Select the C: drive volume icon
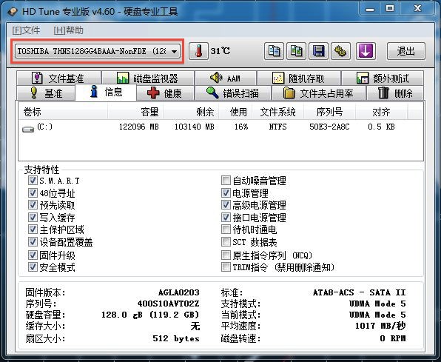This screenshot has height=362, width=441. (x=28, y=129)
